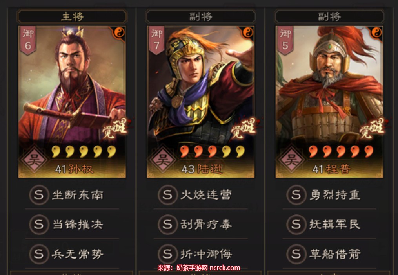Select the S rank icon beside 坐断东南
The image size is (398, 275).
39,195
